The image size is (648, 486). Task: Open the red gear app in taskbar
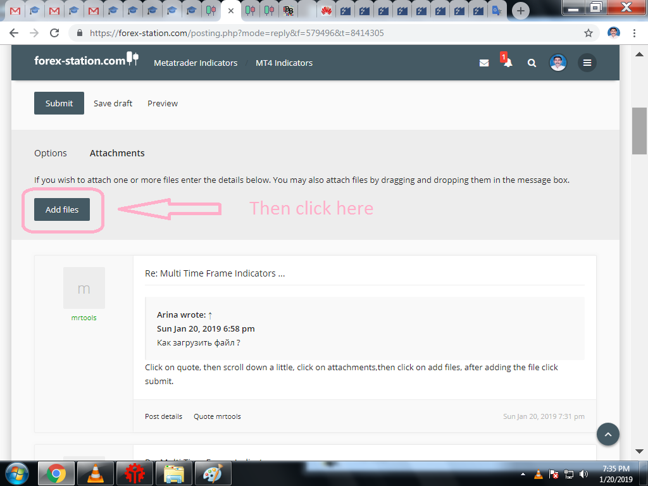pyautogui.click(x=134, y=473)
